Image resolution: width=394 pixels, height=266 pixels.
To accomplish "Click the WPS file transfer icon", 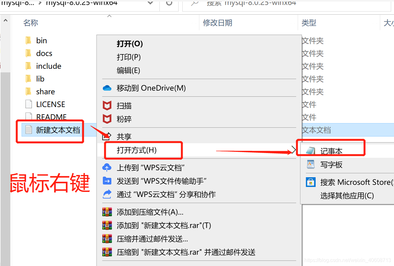I will [x=107, y=181].
